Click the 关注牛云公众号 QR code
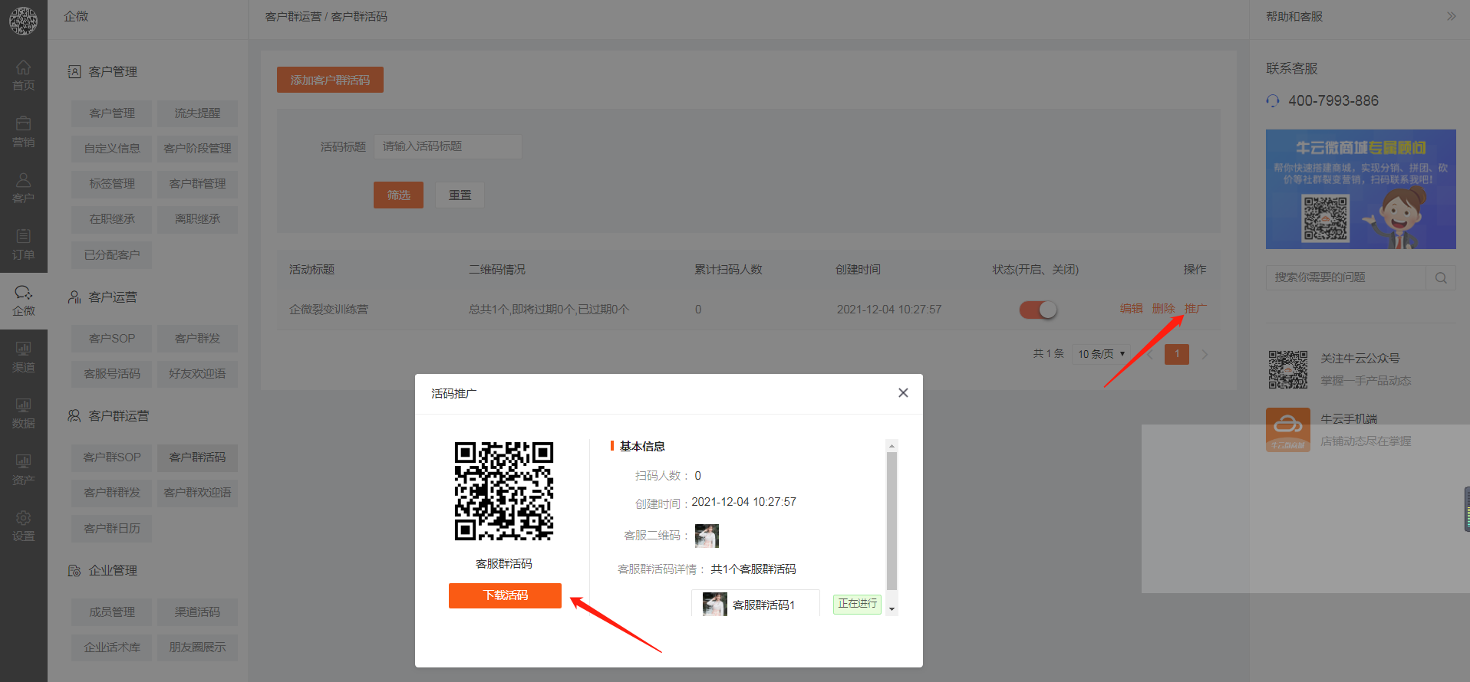 point(1288,369)
